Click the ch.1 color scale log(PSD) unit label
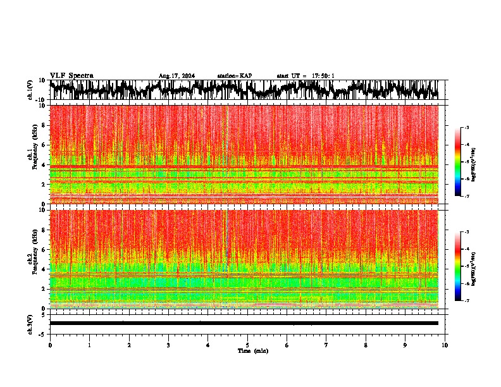 474,165
